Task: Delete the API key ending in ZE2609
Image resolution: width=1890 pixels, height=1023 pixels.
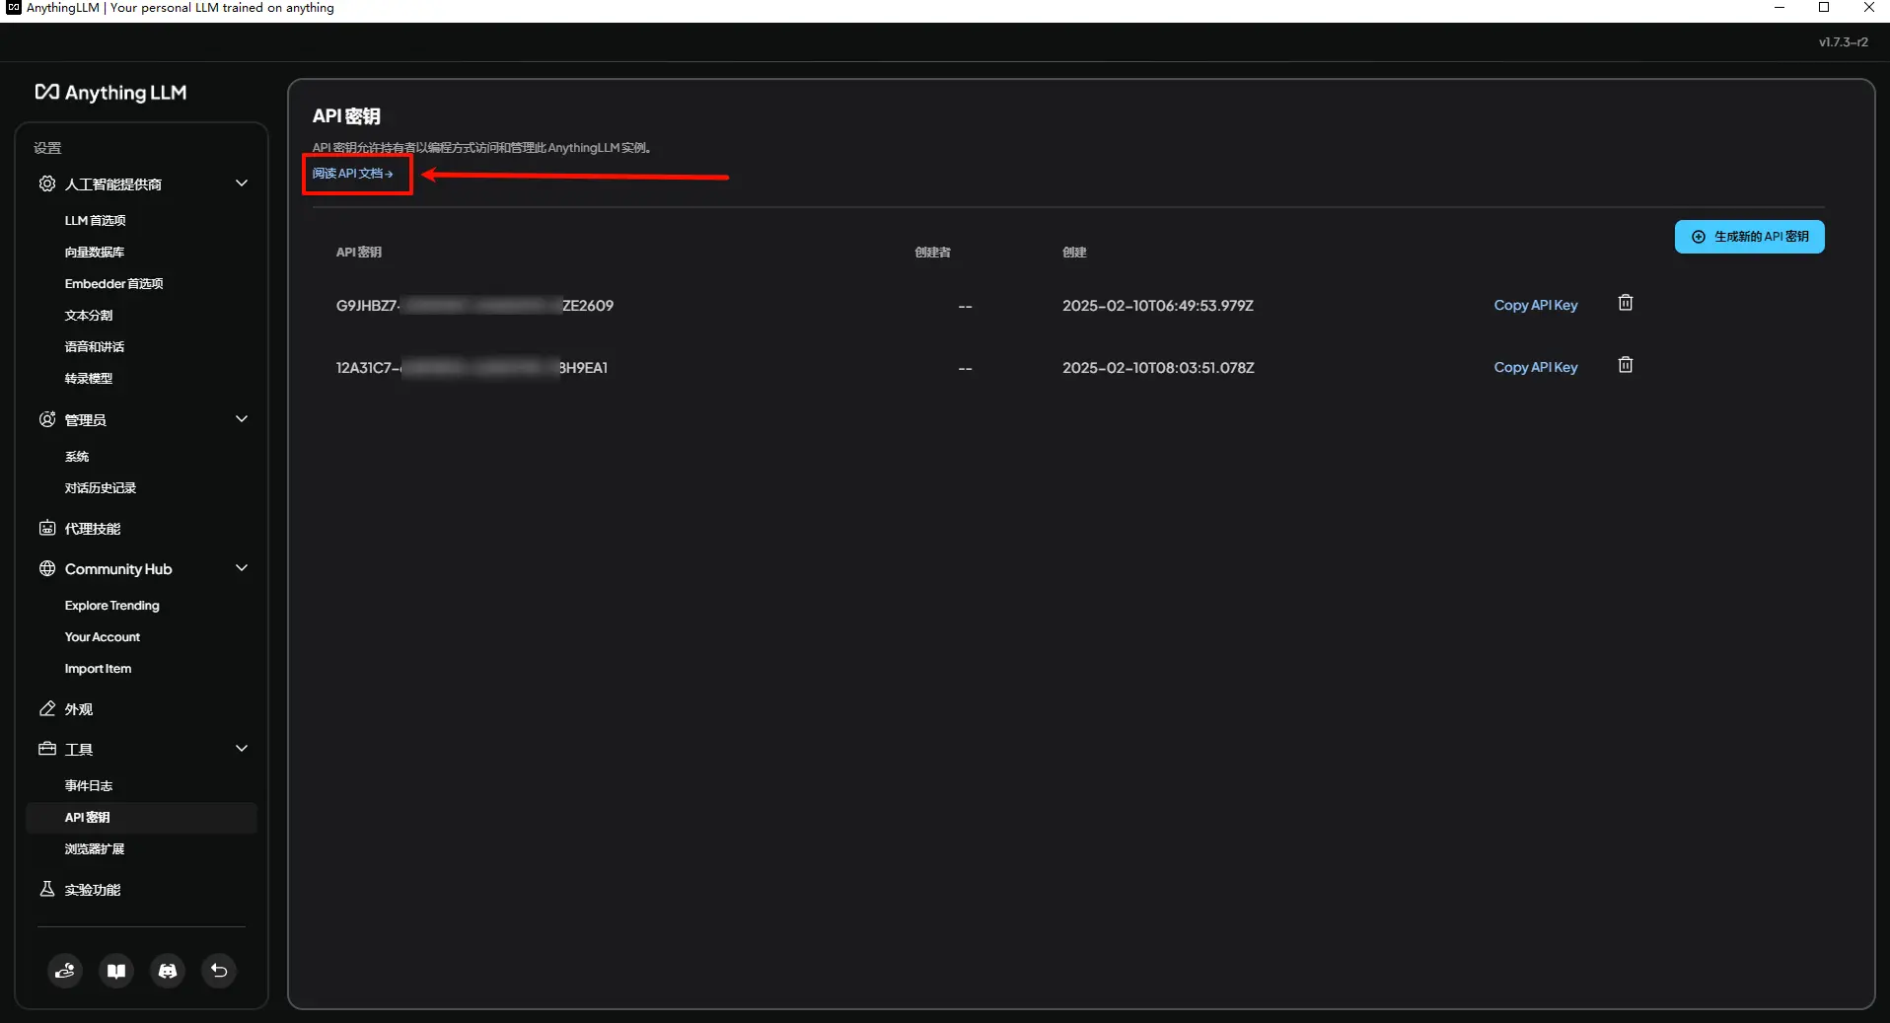Action: pos(1626,303)
